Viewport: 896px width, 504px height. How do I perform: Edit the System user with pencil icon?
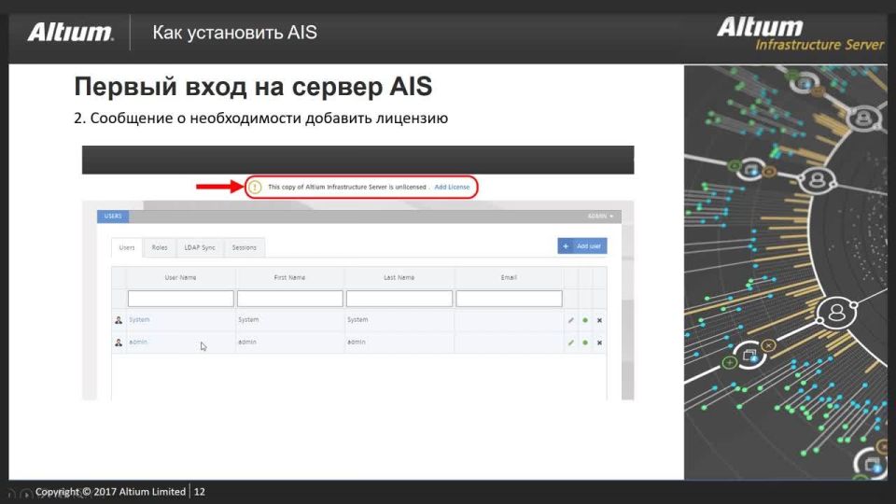570,320
